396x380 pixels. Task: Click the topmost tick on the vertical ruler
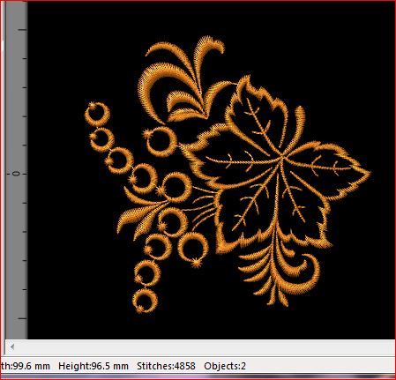click(x=23, y=30)
